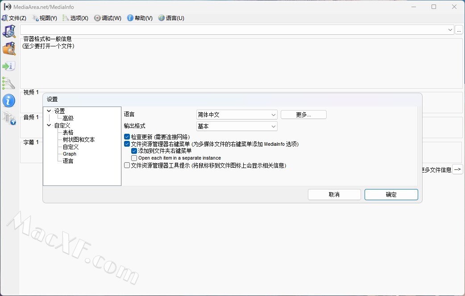
Task: Open the 帮助(V) menu
Action: pyautogui.click(x=140, y=18)
